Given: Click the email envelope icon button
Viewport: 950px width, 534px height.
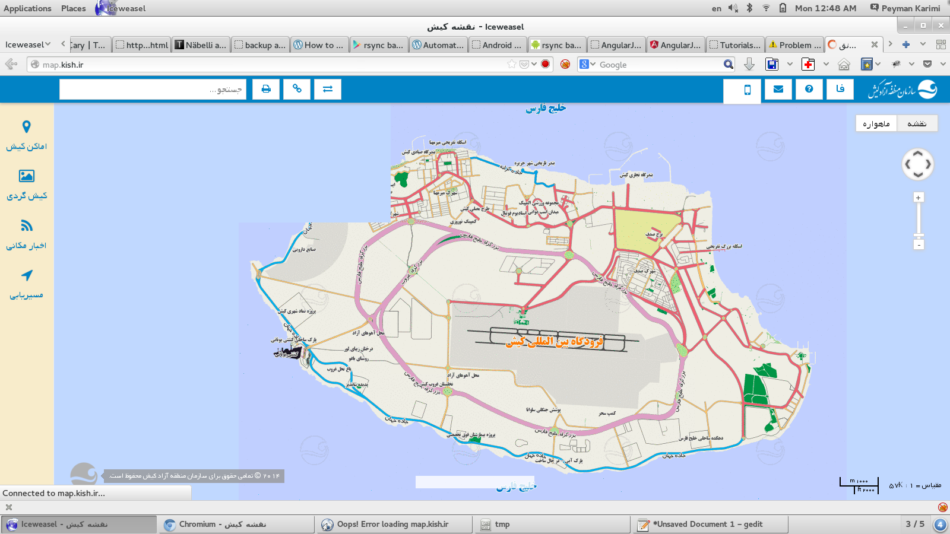Looking at the screenshot, I should click(x=778, y=89).
